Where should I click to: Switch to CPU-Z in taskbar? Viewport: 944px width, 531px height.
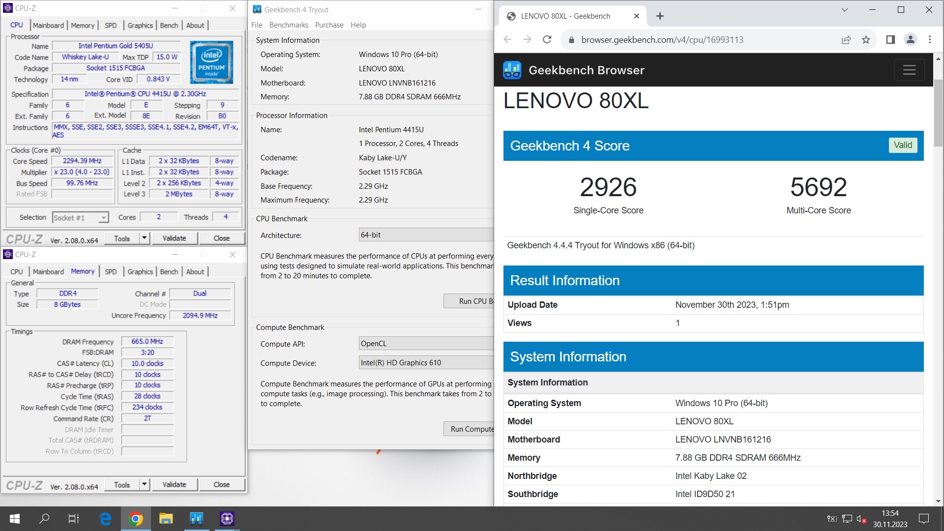(x=227, y=519)
